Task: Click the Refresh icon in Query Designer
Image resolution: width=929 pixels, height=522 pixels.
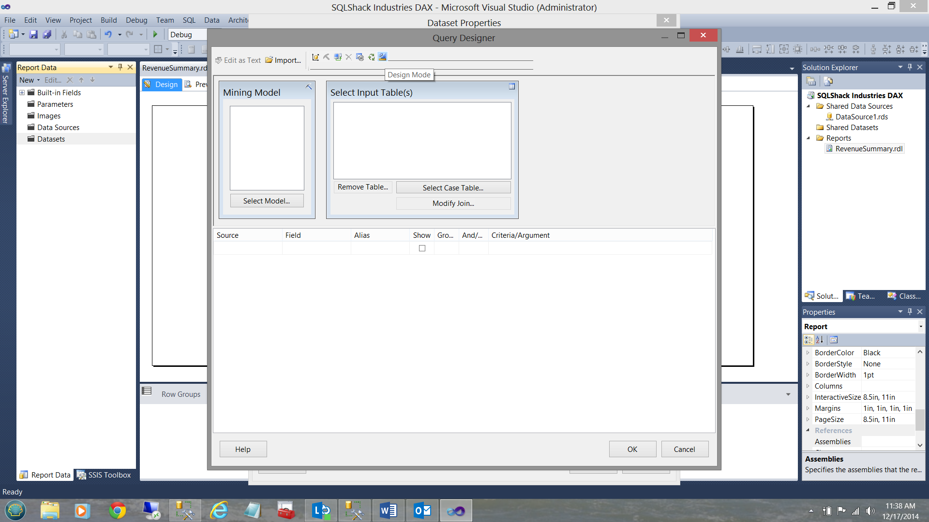Action: click(x=371, y=57)
